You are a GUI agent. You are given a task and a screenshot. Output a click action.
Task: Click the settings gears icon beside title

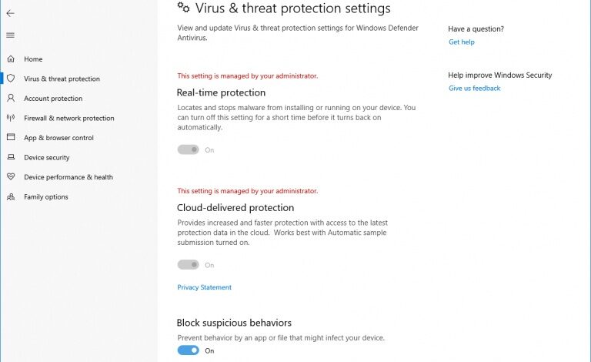click(183, 8)
